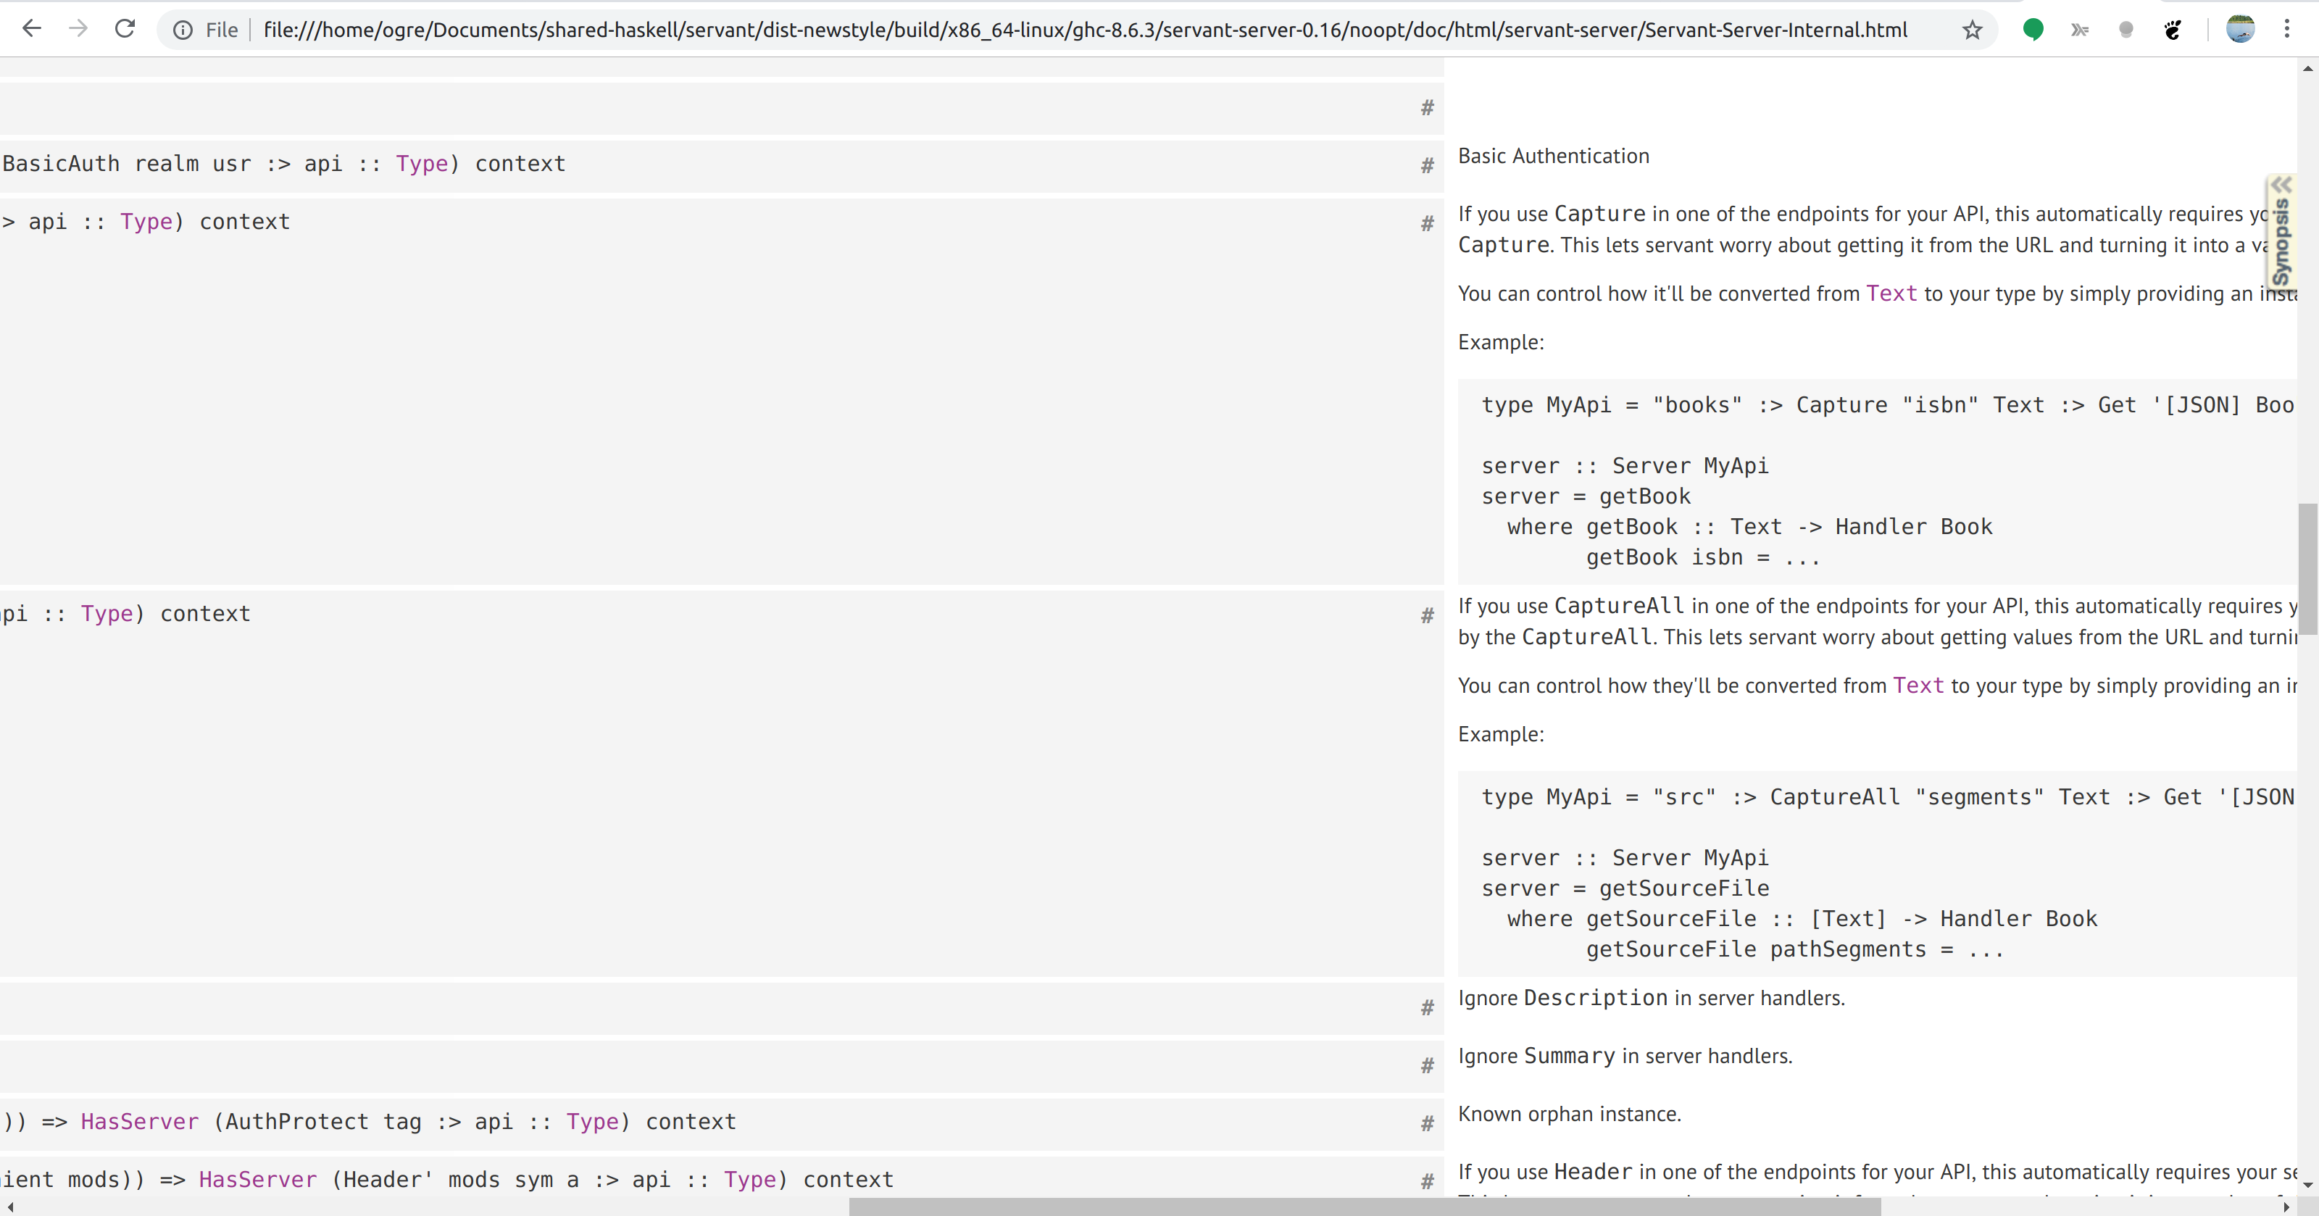Click the file site info icon
Screen dimensions: 2319x1216
tap(183, 30)
